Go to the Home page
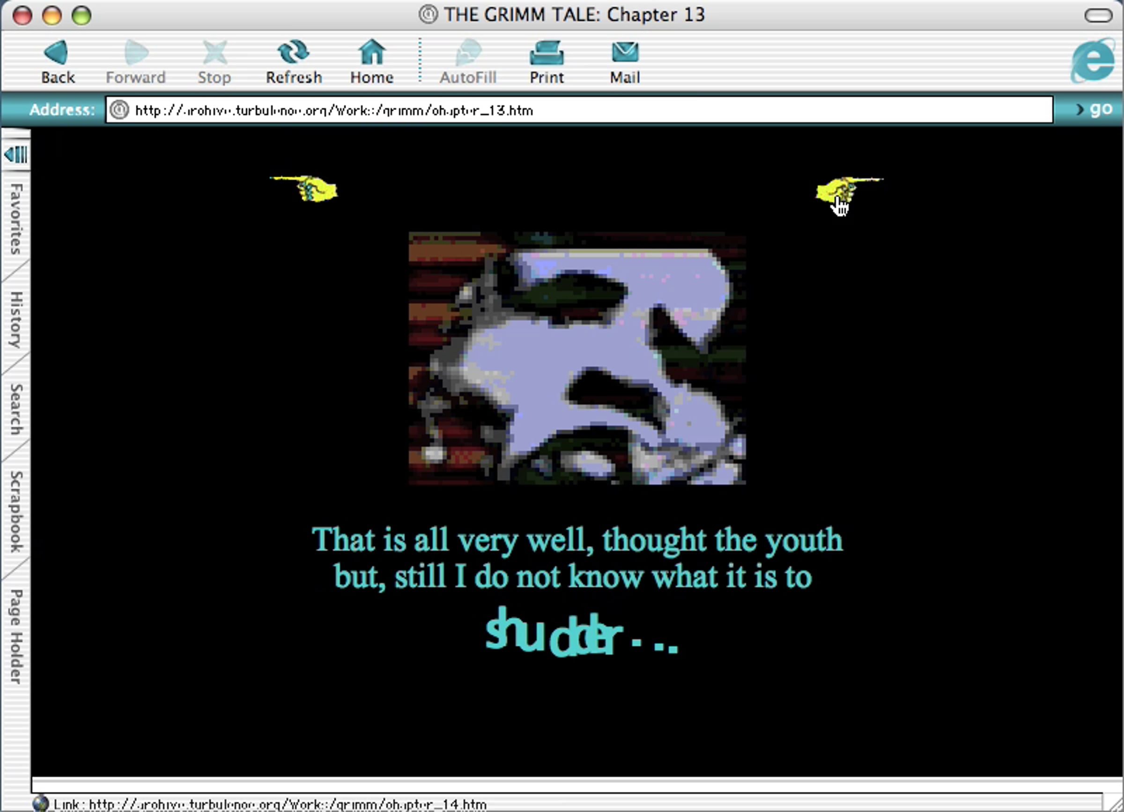 pyautogui.click(x=372, y=61)
